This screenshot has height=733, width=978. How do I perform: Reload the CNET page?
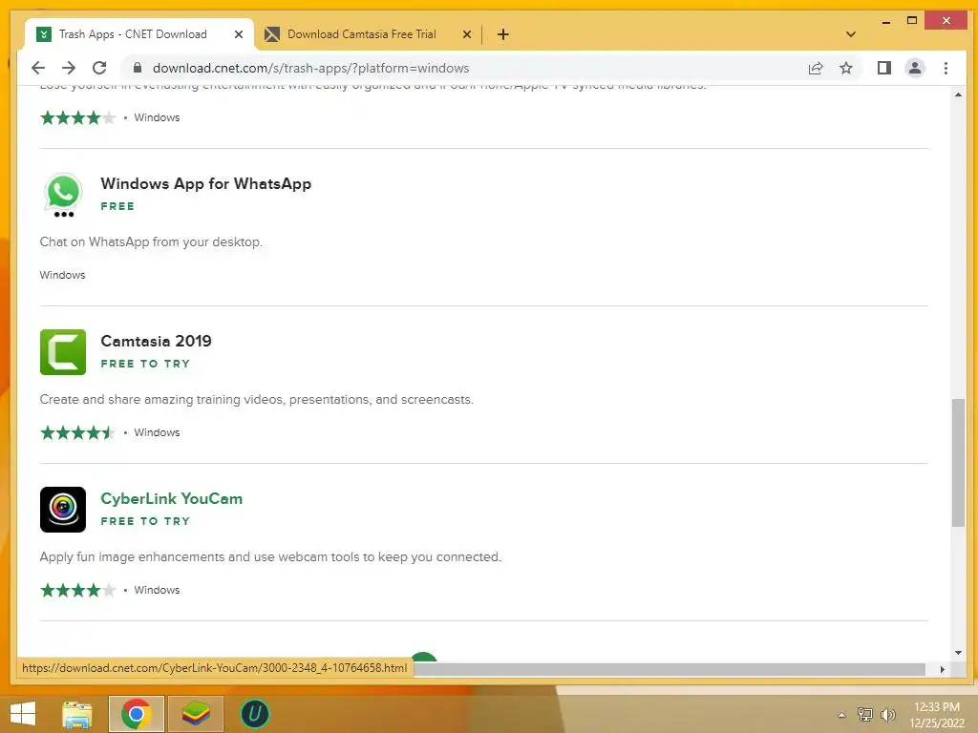point(99,68)
